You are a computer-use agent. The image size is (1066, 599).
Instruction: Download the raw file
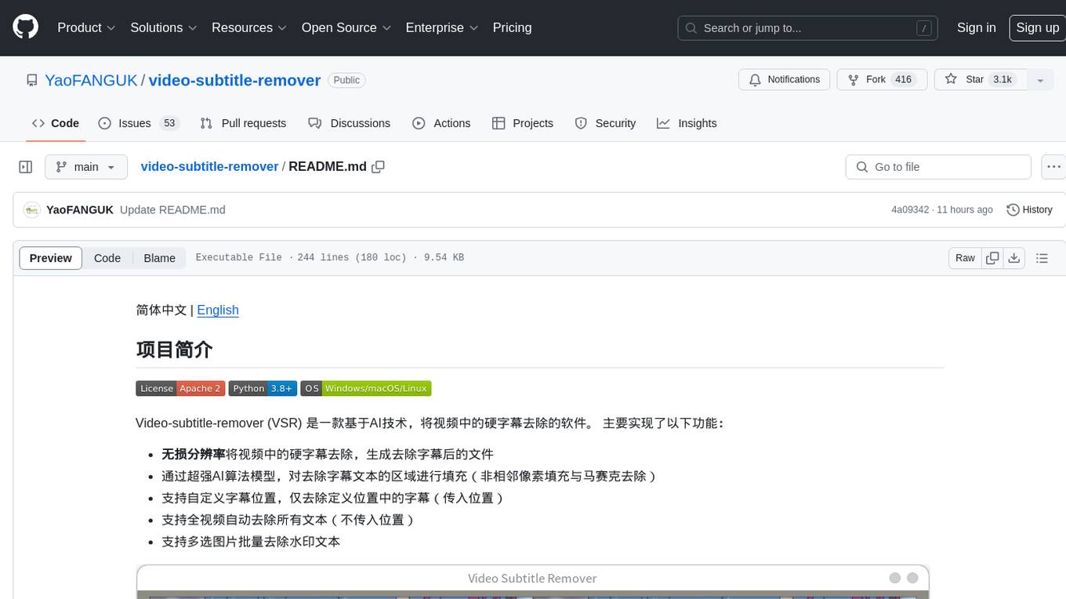pos(1014,258)
